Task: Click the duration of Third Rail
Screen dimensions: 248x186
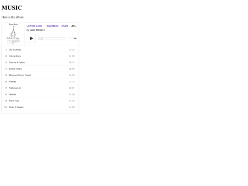Action: coord(72,101)
